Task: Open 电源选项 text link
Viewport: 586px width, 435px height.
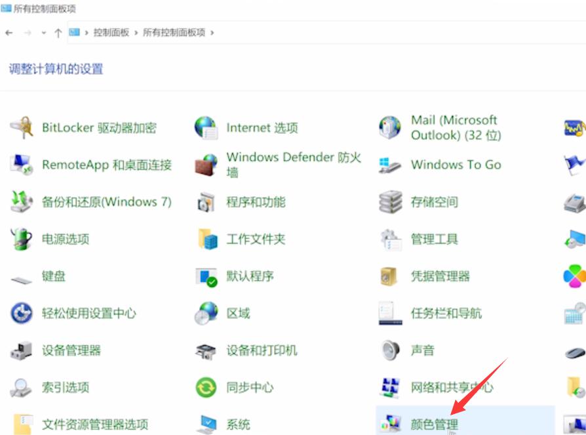Action: tap(66, 239)
